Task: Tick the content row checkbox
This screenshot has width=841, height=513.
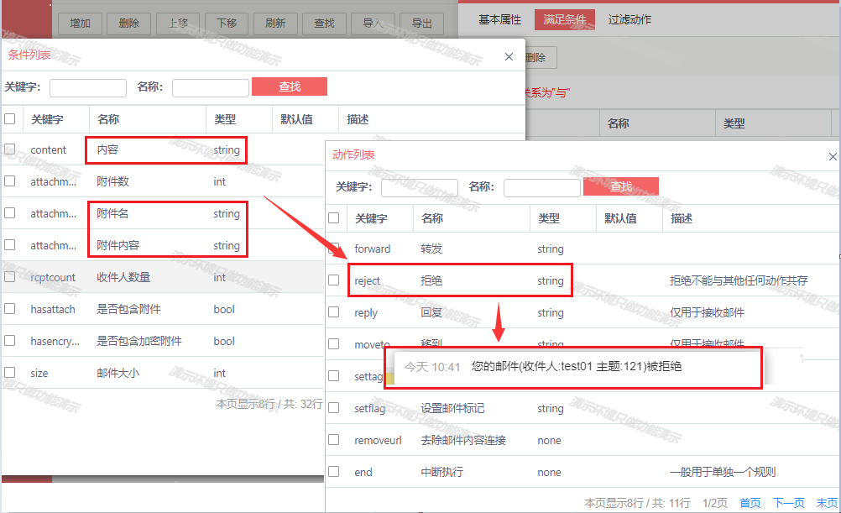Action: tap(10, 149)
